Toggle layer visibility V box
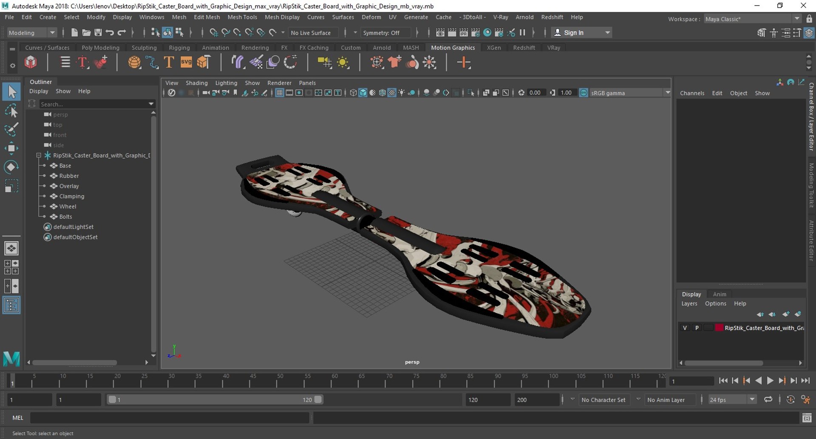The image size is (816, 439). [685, 328]
